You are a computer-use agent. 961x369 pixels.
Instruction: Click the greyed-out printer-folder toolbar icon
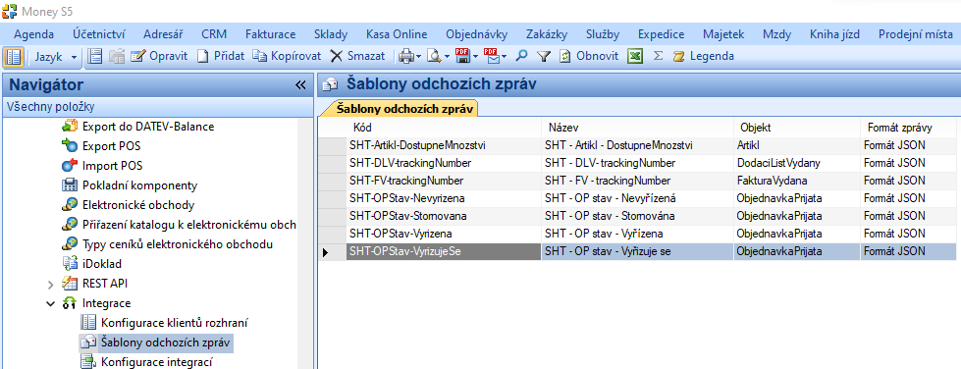tap(117, 56)
